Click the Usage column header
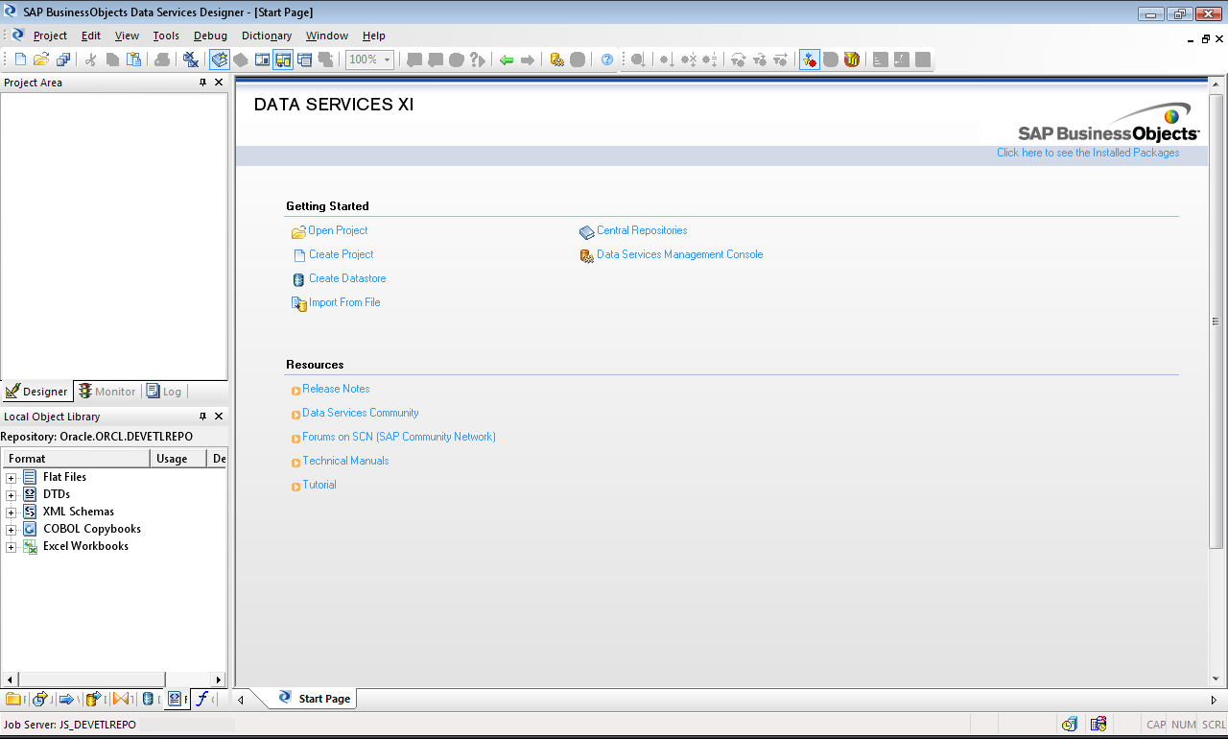The height and width of the screenshot is (739, 1228). pyautogui.click(x=178, y=459)
